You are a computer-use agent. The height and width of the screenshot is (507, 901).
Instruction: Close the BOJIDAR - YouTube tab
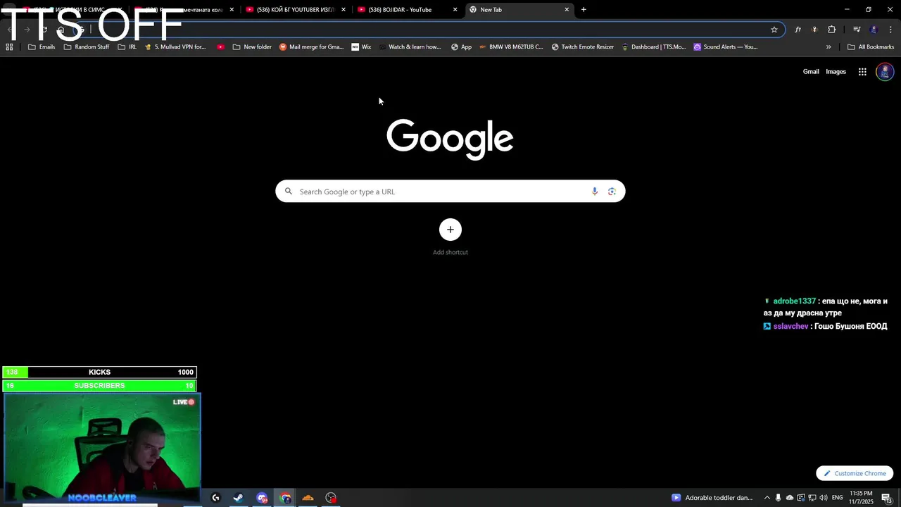(x=455, y=10)
